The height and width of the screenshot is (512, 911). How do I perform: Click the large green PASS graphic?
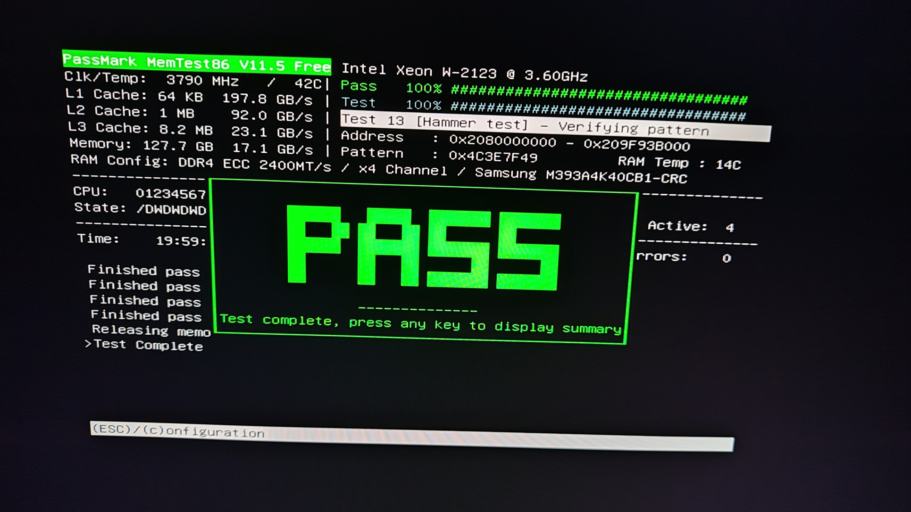pos(423,248)
